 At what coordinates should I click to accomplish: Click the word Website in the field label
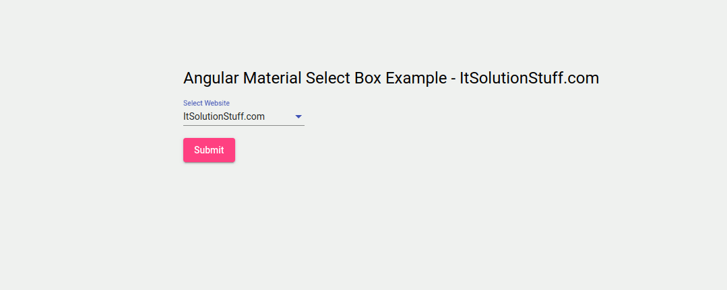click(x=217, y=103)
